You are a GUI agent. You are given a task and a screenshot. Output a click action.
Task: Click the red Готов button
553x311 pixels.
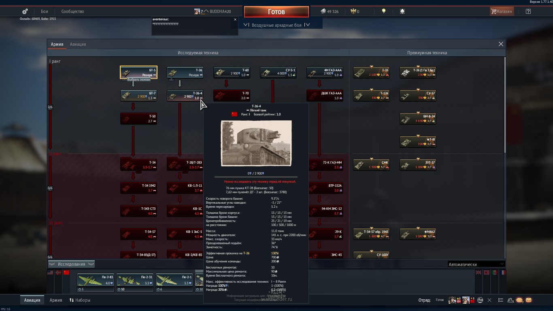pos(276,12)
